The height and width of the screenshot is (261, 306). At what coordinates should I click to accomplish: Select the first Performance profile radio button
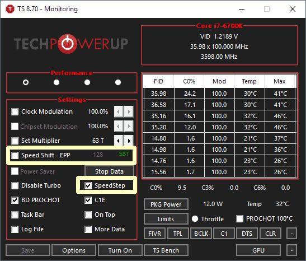26,82
